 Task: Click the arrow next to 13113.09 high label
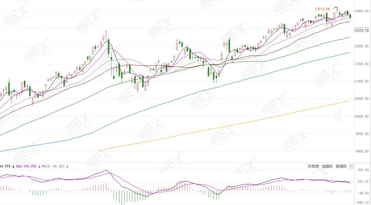coord(335,8)
